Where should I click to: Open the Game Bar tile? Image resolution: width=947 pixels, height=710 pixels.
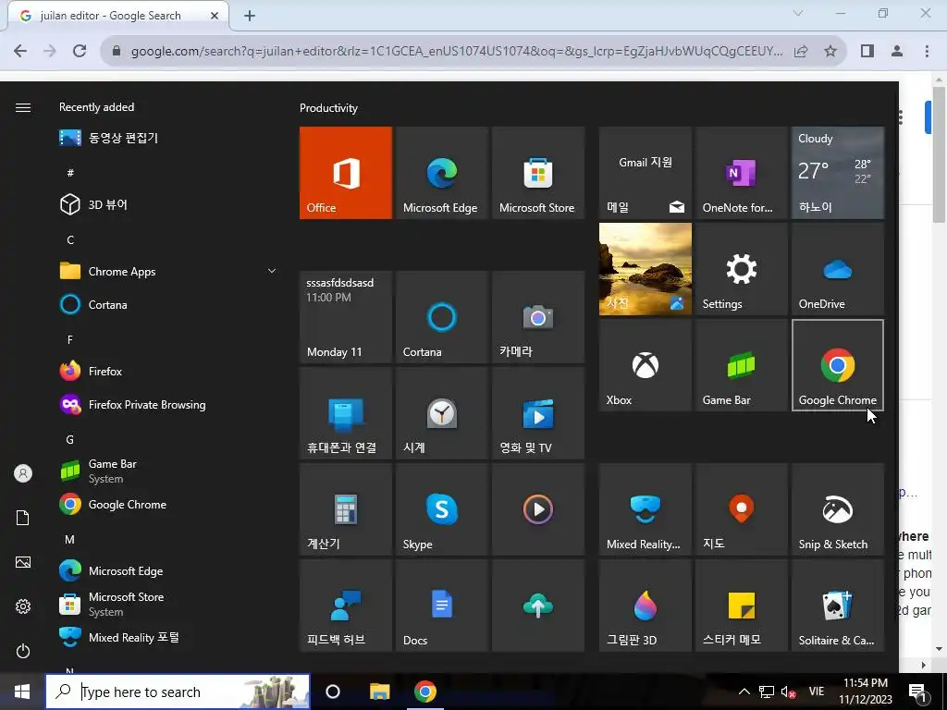point(741,365)
